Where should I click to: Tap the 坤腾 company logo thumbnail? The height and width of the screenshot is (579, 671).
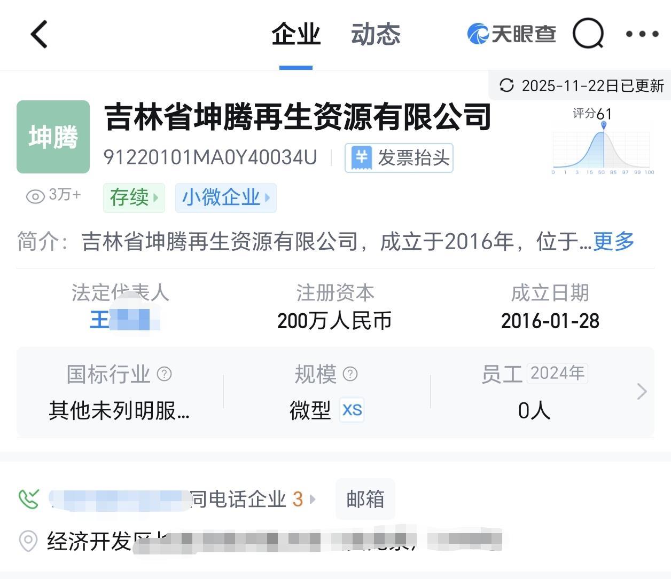(x=53, y=137)
